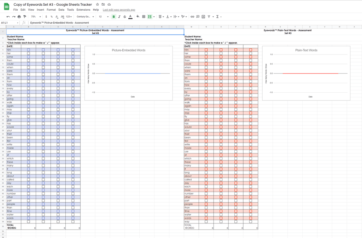Check the first blue box for 'could'
Screen dimensions: 362x238
[28, 64]
